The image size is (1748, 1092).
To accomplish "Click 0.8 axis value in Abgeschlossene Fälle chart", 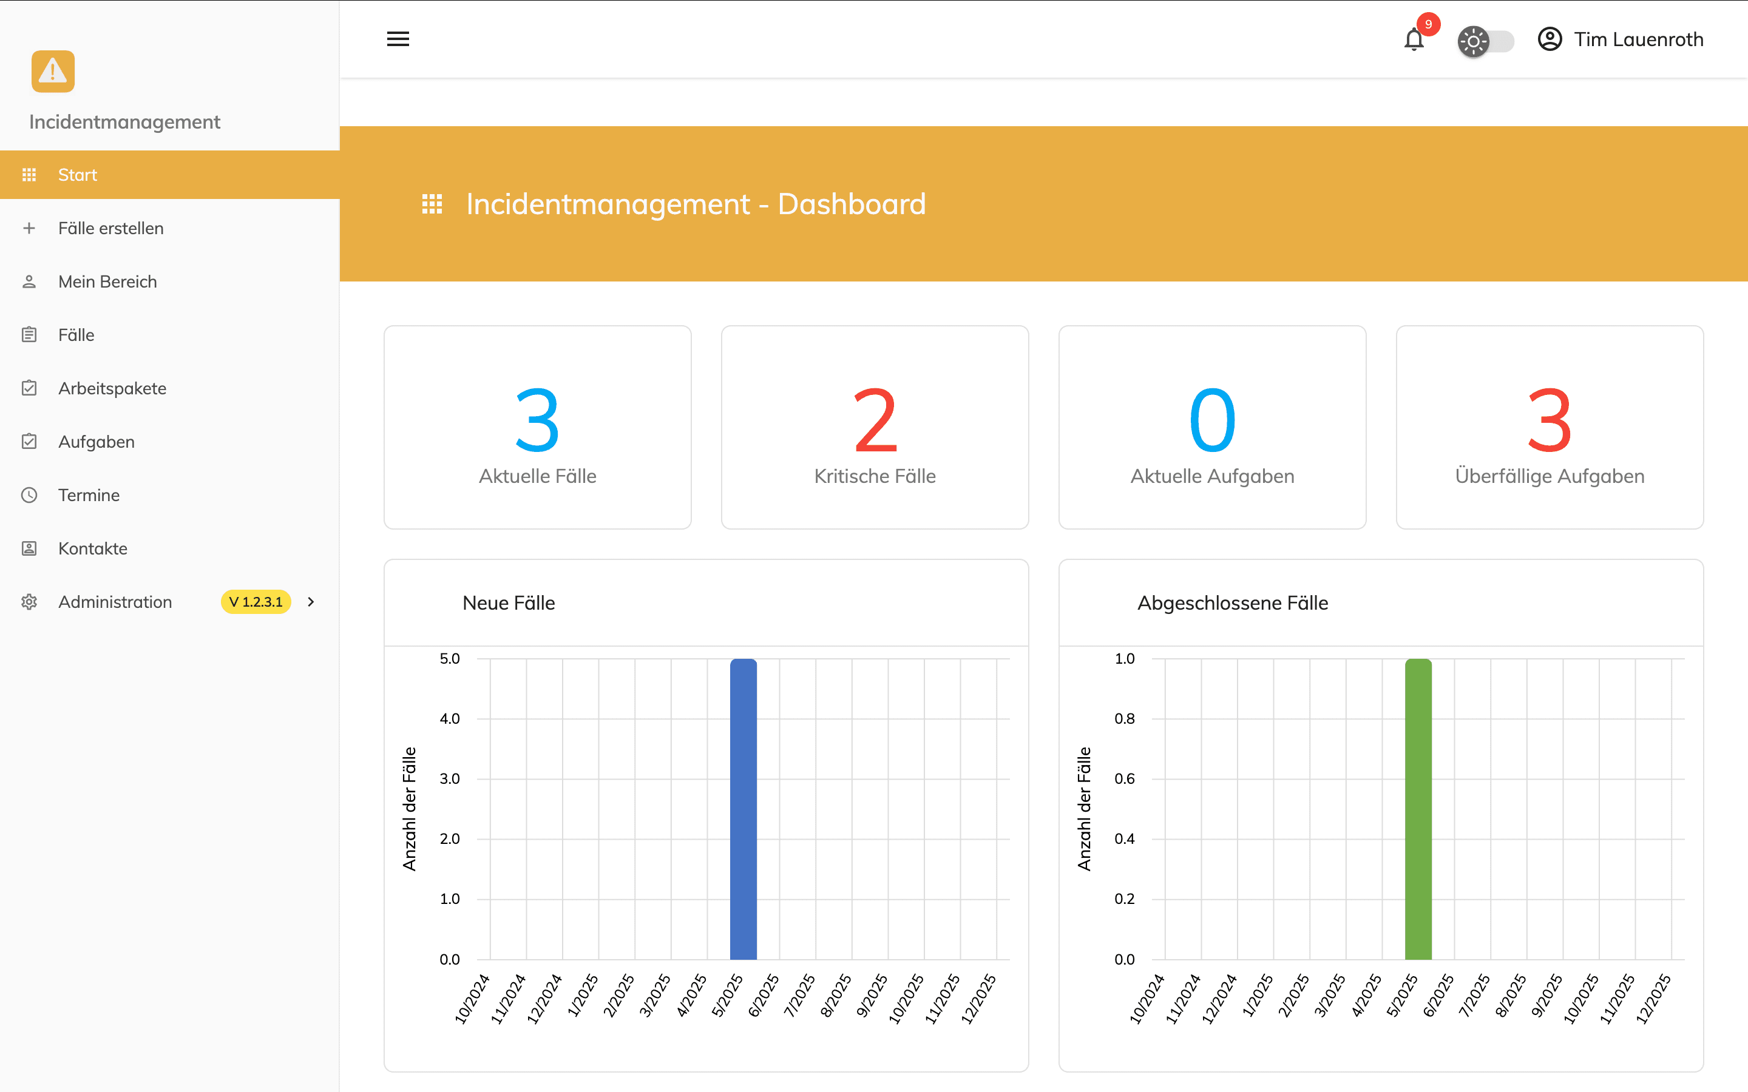I will click(1124, 719).
